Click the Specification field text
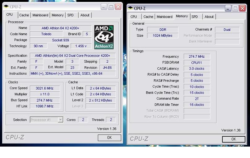 tap(72, 56)
